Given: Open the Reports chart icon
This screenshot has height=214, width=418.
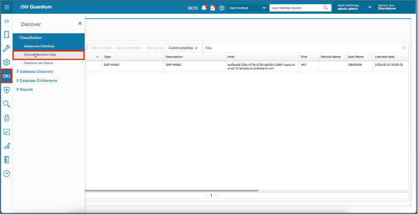Looking at the screenshot, I should pos(7,146).
